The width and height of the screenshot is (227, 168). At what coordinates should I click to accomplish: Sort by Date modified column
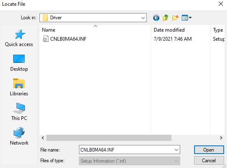(181, 30)
